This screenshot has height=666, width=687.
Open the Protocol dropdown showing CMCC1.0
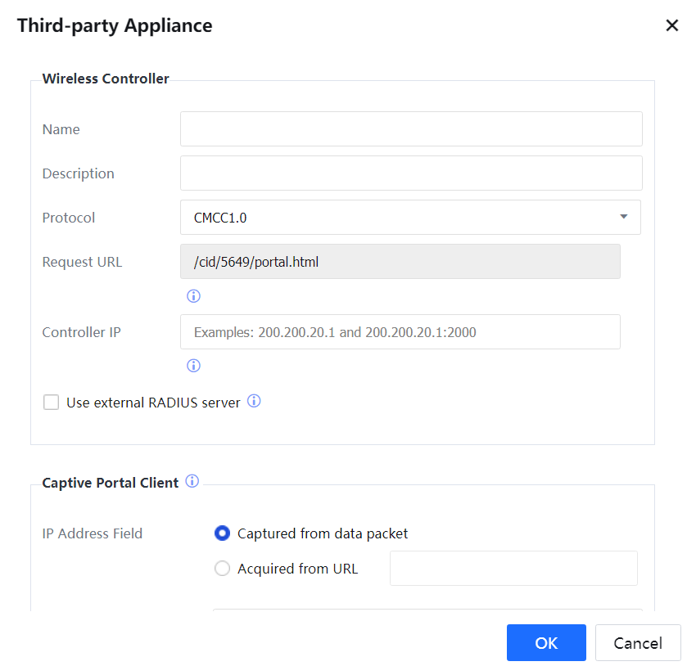pos(410,218)
